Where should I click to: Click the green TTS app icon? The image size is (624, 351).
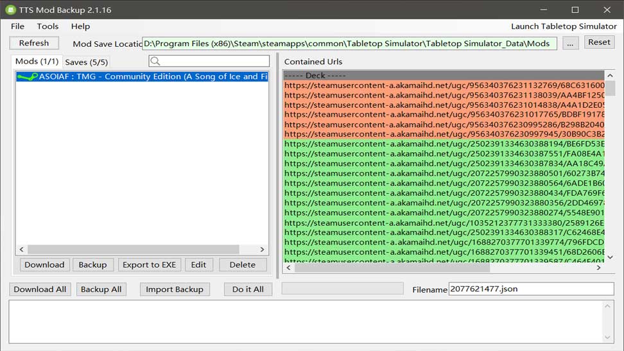coord(10,10)
